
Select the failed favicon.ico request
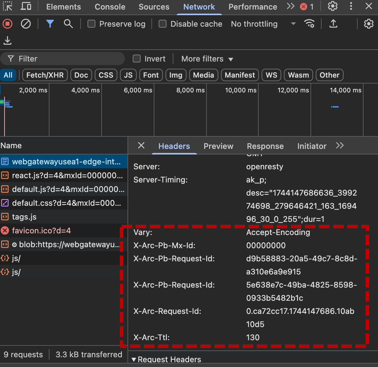click(x=64, y=231)
